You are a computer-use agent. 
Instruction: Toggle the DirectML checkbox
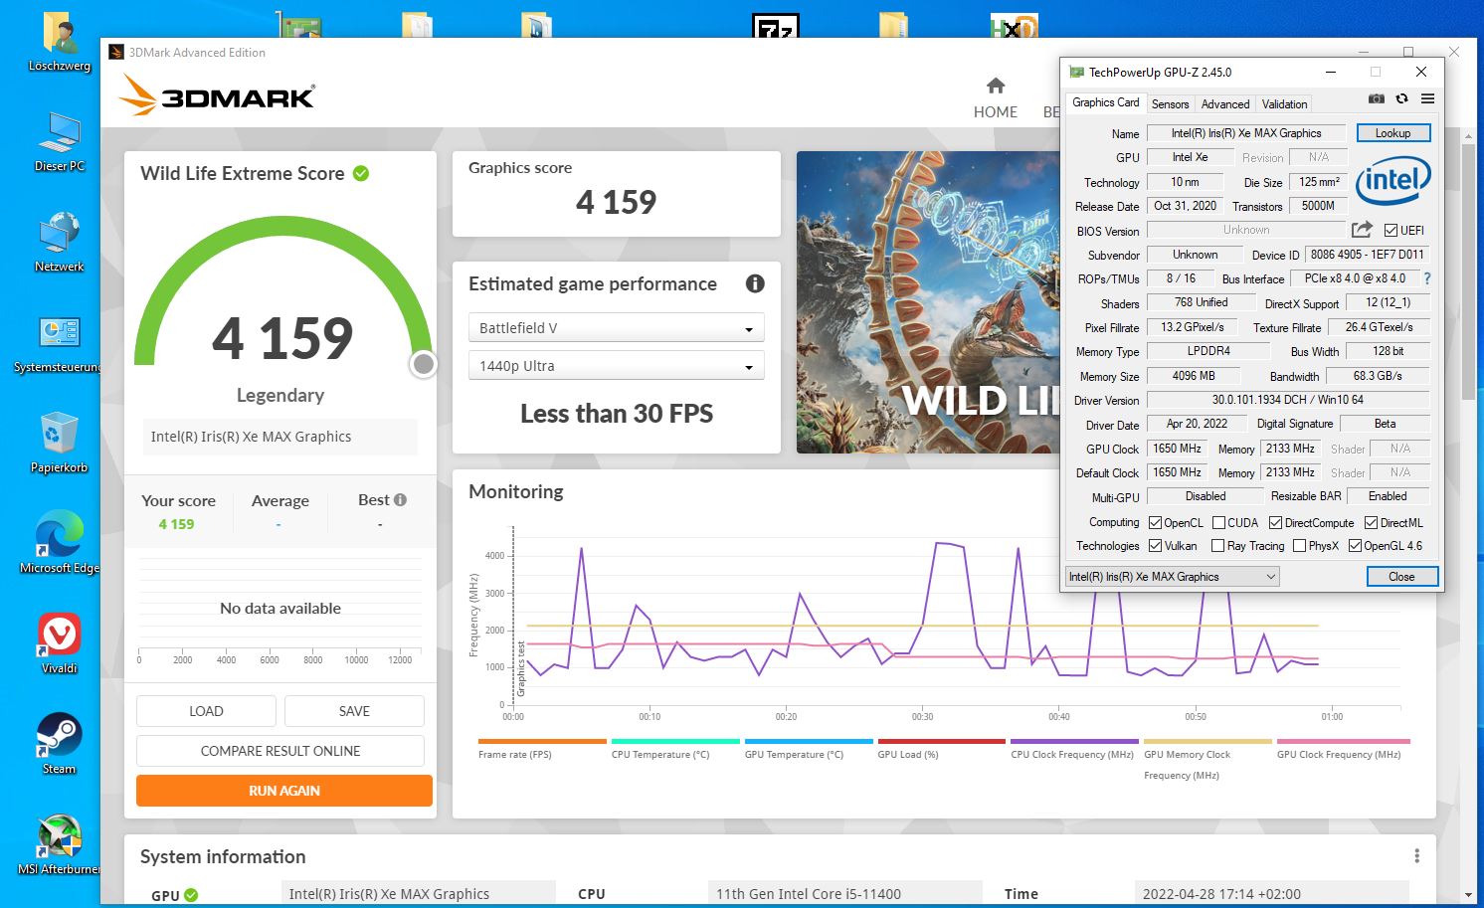(x=1371, y=522)
